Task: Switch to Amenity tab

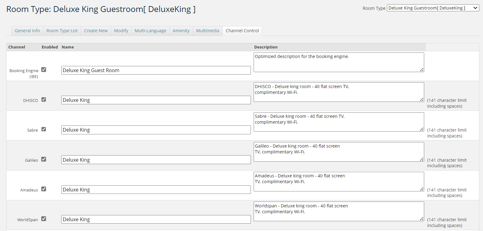Action: [x=181, y=31]
